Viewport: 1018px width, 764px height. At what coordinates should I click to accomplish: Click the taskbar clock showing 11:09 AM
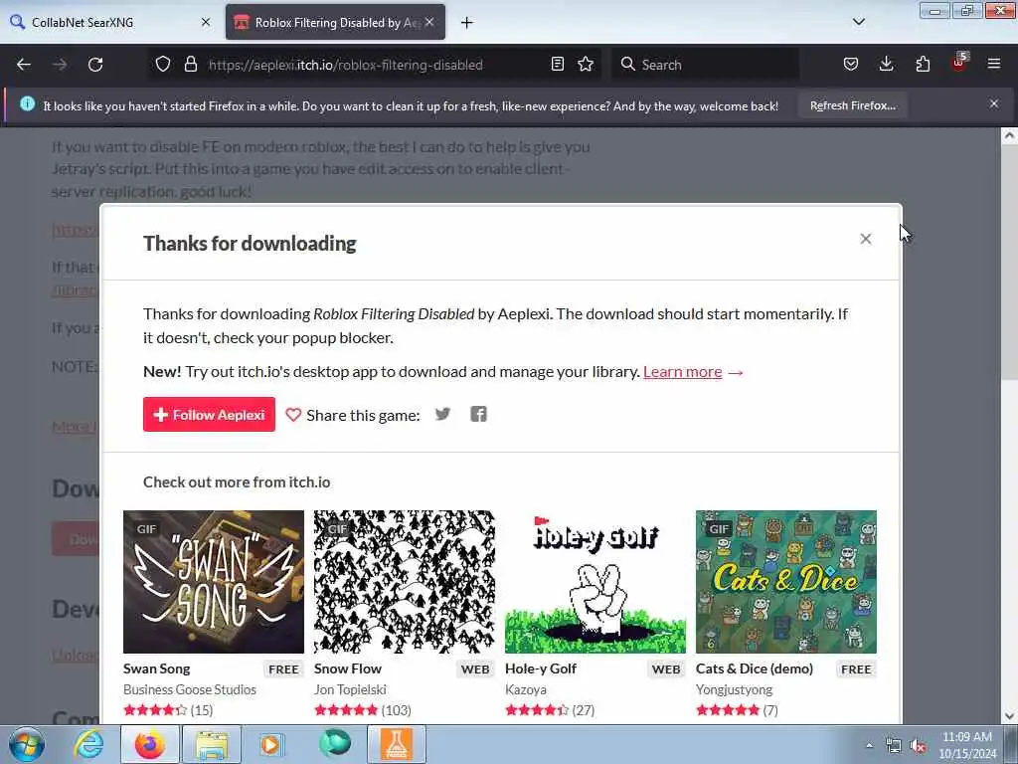tap(967, 745)
